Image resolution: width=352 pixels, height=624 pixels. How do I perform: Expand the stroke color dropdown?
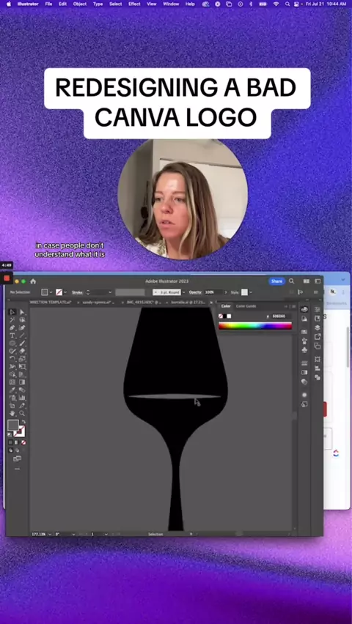click(x=65, y=292)
